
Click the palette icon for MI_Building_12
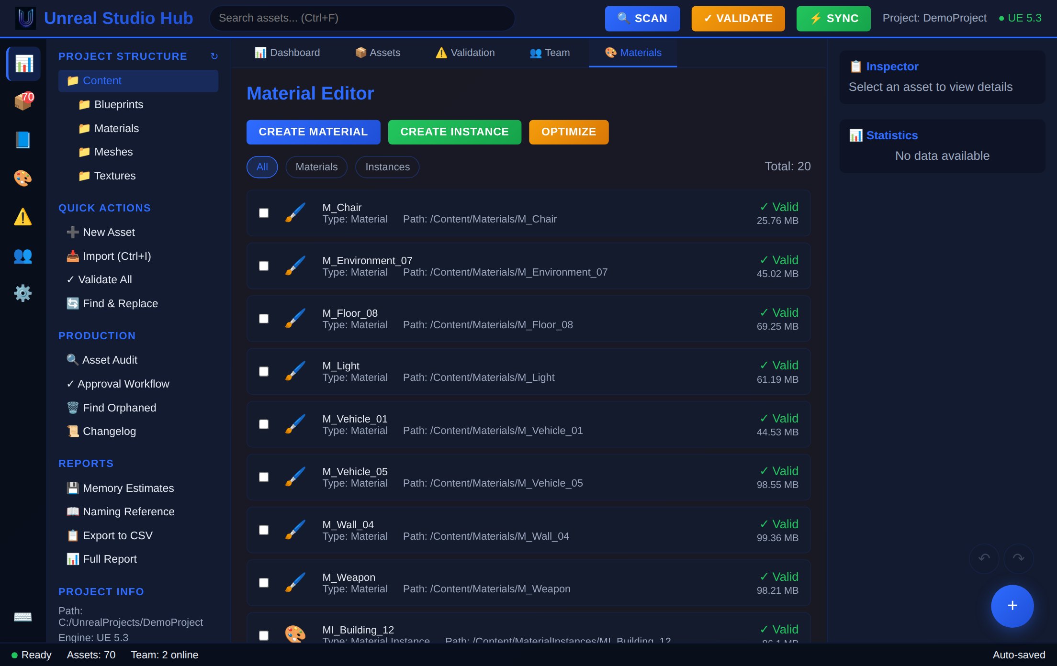click(x=295, y=634)
